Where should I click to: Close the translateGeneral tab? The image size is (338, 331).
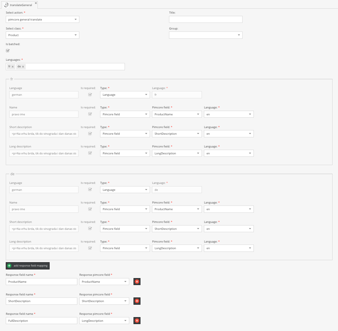(x=36, y=3)
